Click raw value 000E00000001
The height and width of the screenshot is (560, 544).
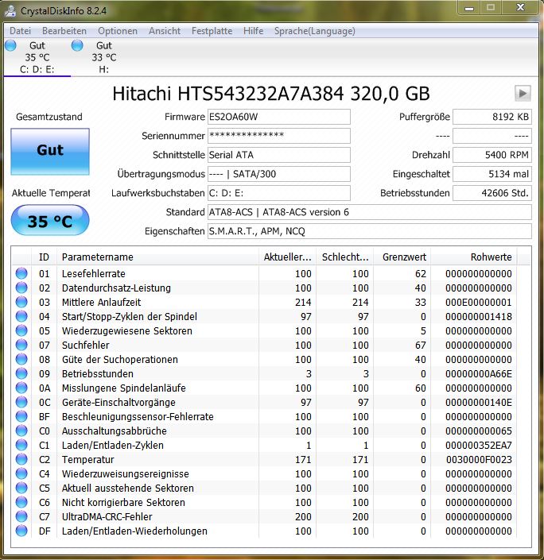pyautogui.click(x=479, y=303)
